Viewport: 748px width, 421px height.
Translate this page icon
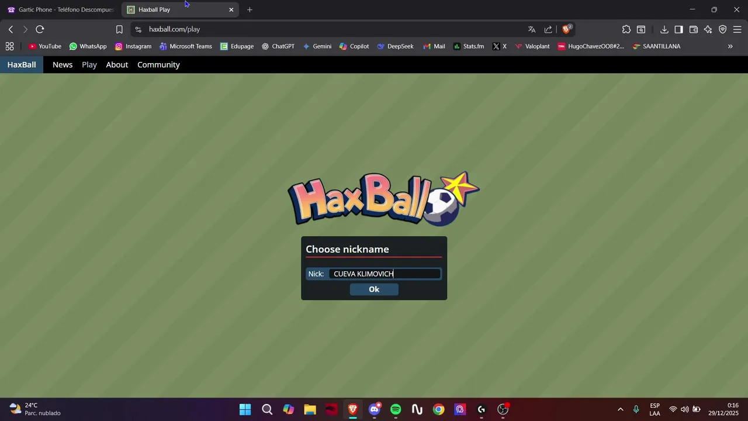click(532, 29)
